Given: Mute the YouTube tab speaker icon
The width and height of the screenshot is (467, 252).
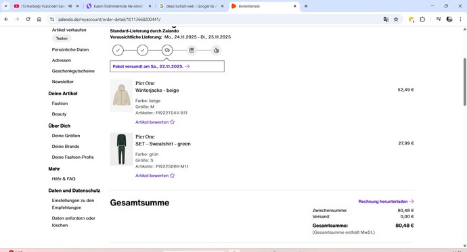Looking at the screenshot, I should tap(70, 6).
